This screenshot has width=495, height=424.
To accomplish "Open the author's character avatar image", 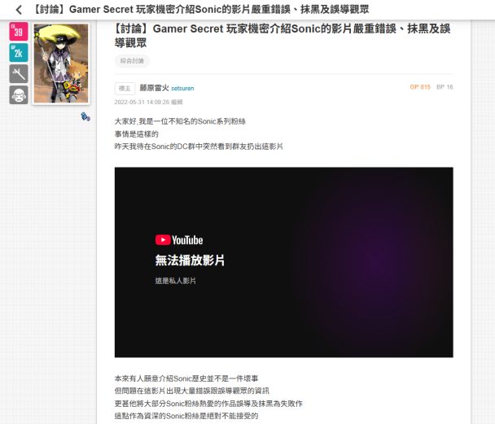I will tap(61, 63).
